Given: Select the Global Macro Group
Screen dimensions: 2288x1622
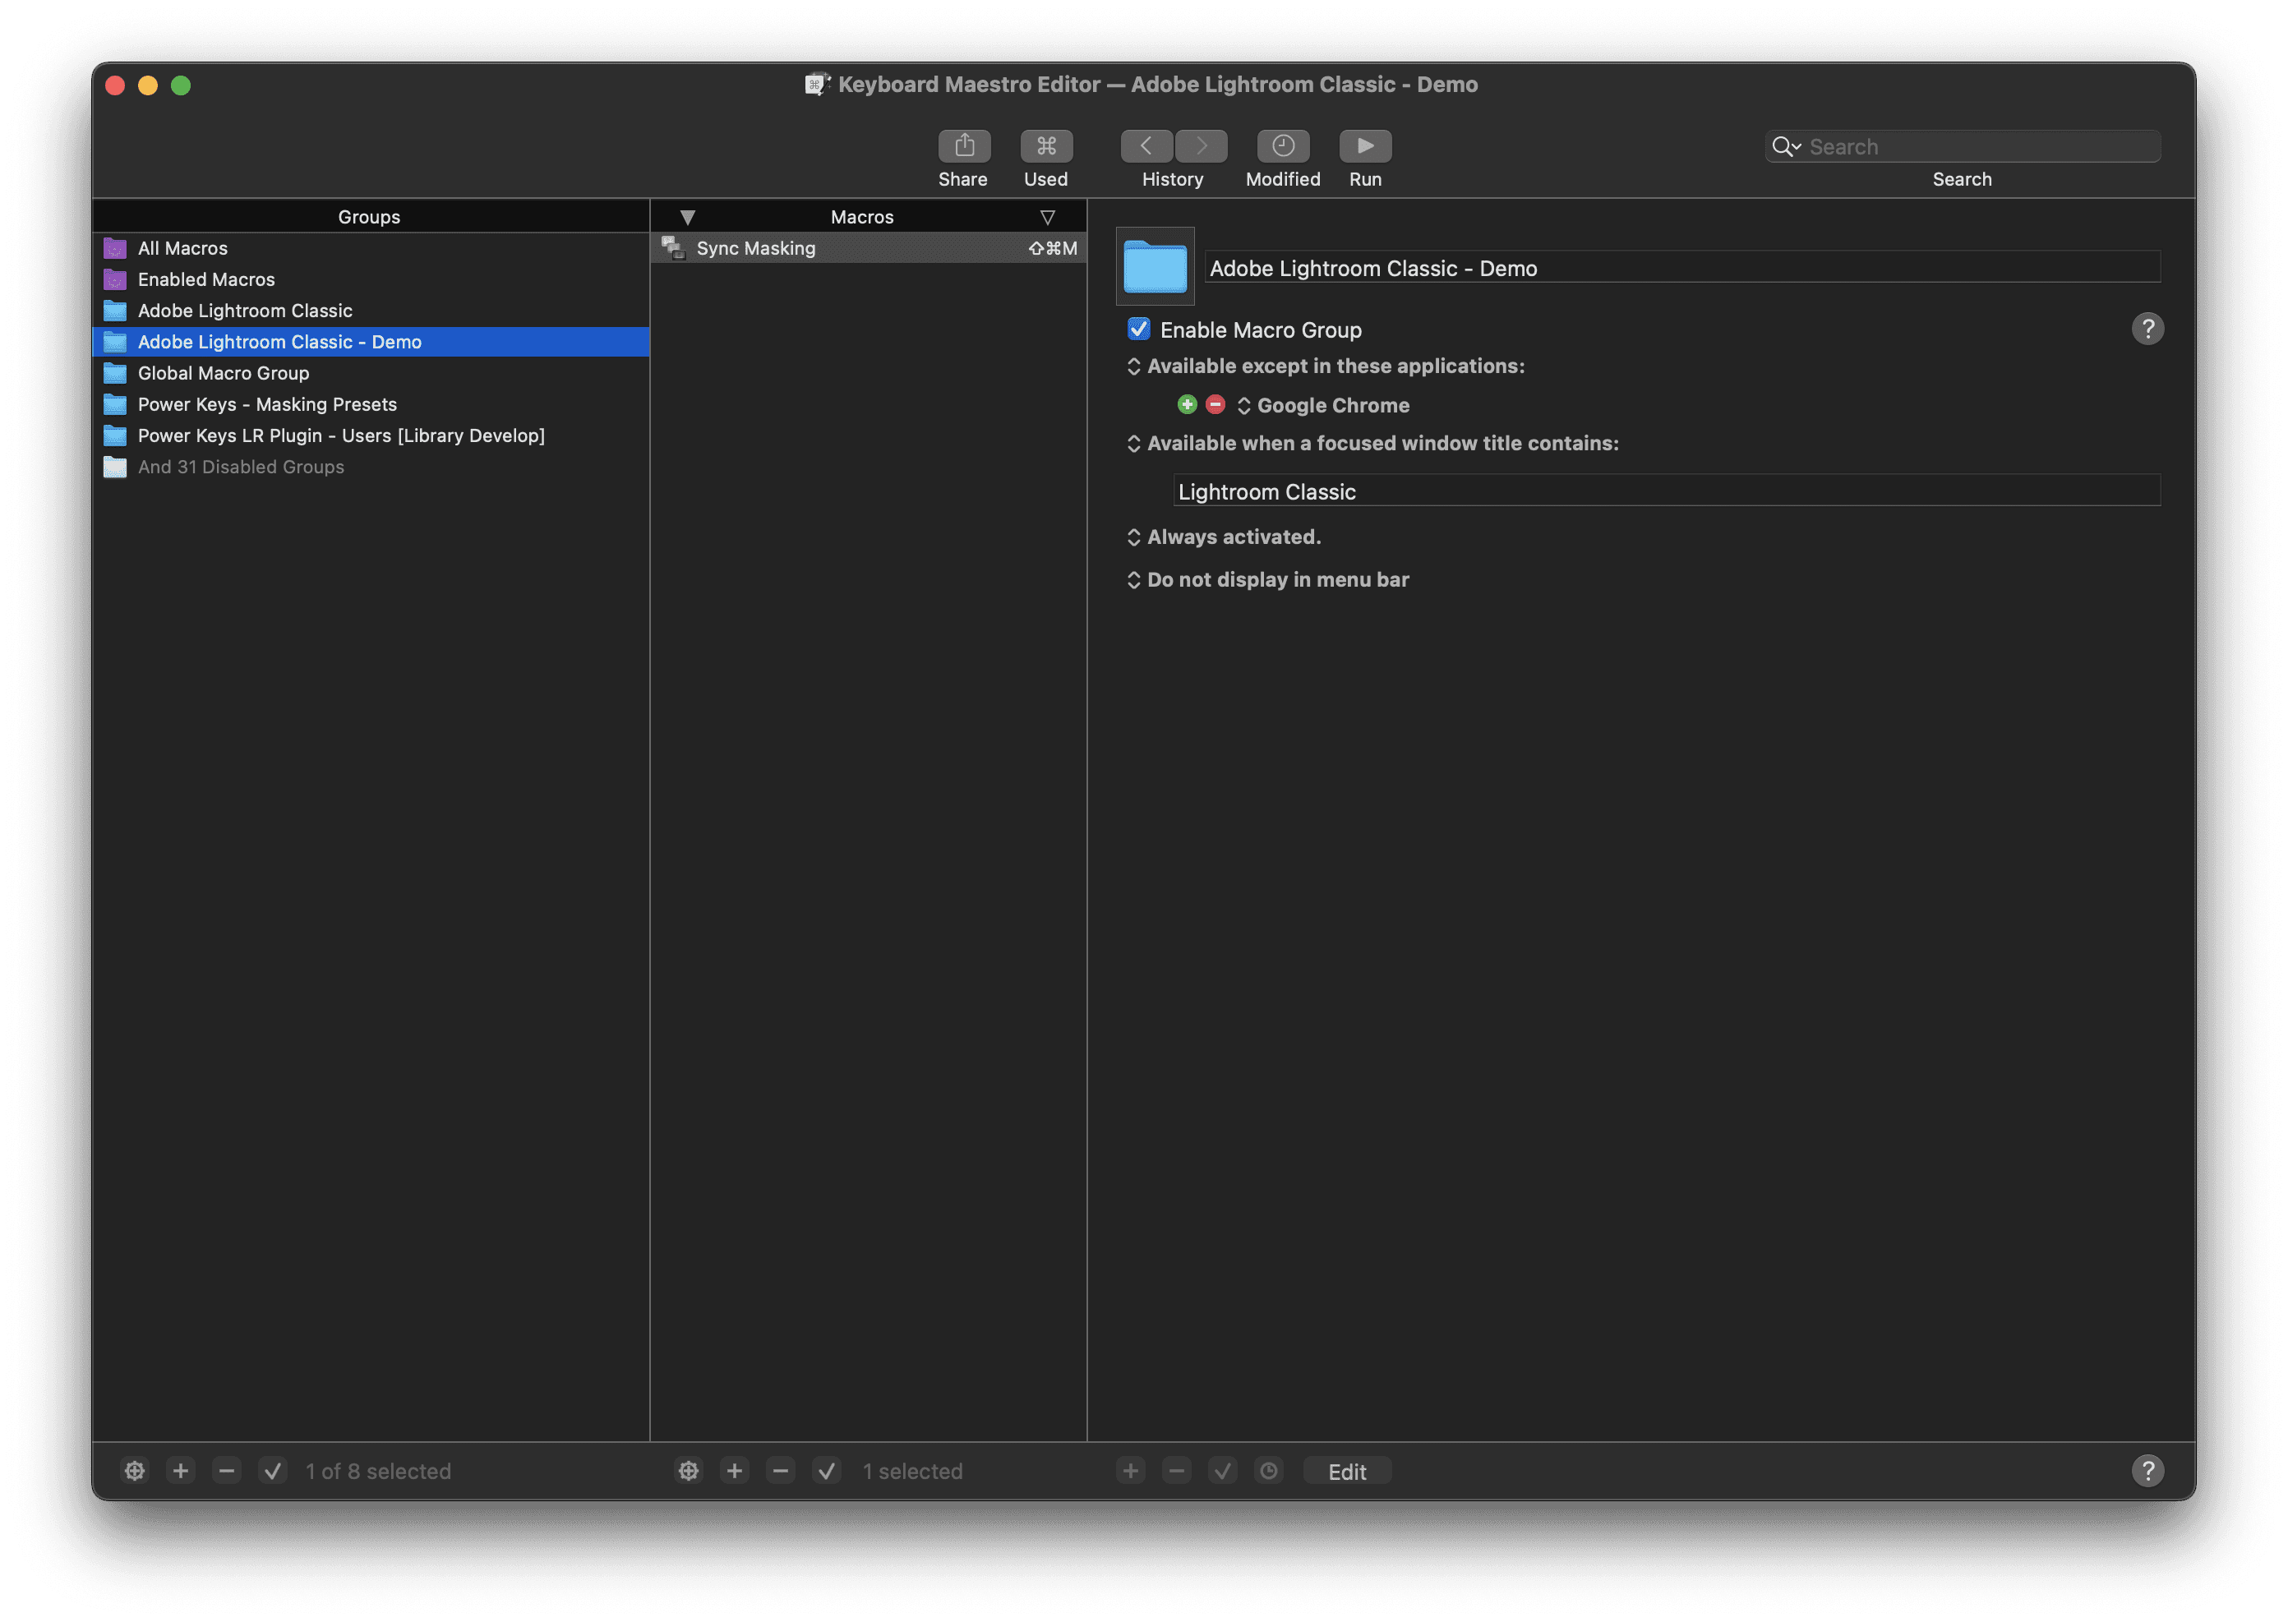Looking at the screenshot, I should click(224, 372).
